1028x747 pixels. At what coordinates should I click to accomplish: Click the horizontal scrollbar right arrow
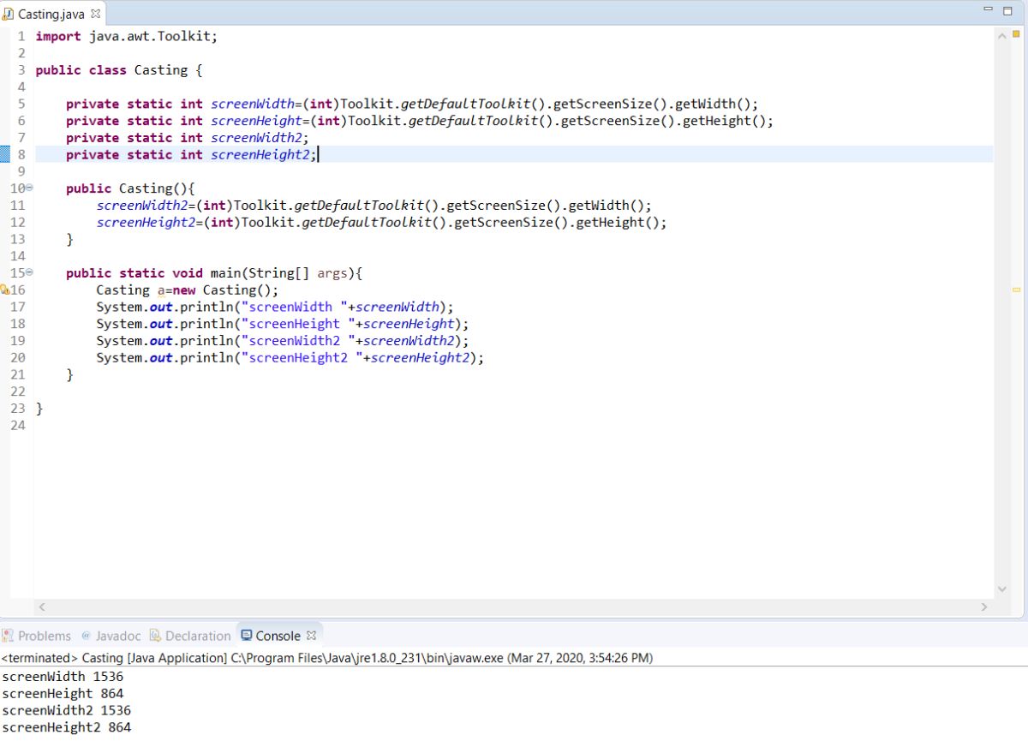click(983, 607)
